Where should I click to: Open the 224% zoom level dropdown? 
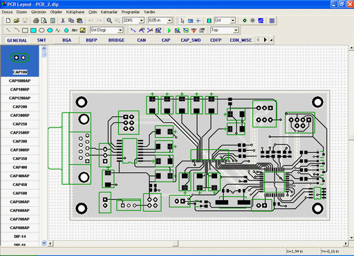(x=142, y=21)
